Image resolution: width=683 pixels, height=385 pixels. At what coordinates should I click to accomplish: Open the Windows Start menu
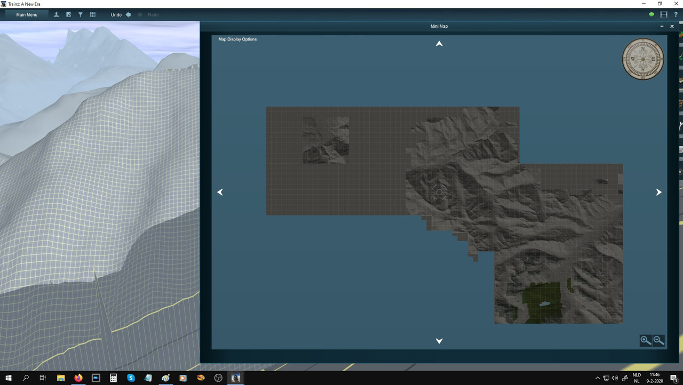[9, 378]
